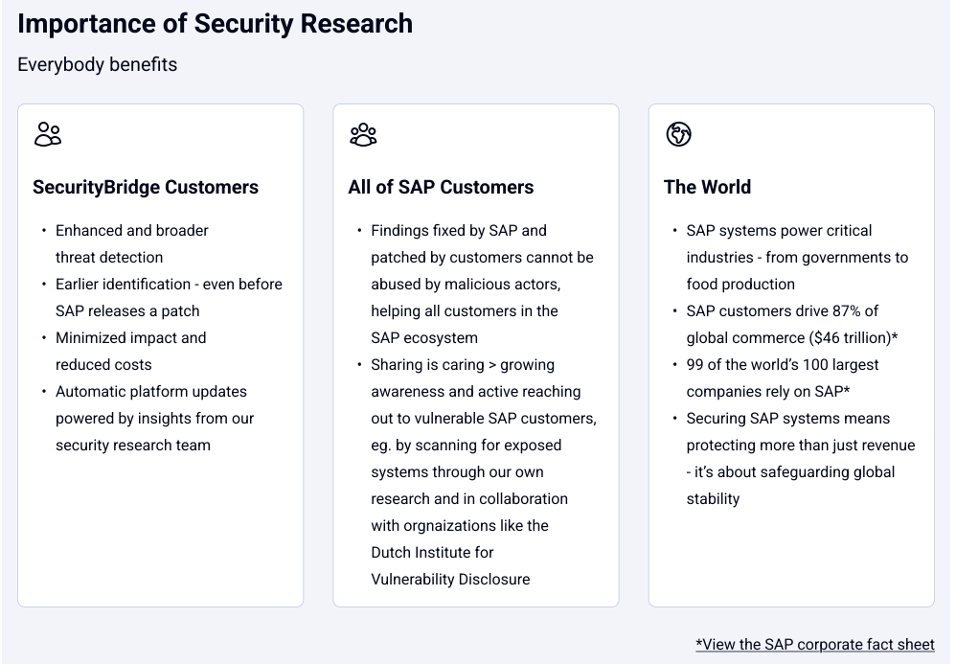The image size is (956, 664).
Task: Select the Securing SAP systems means bullet
Action: pyautogui.click(x=800, y=458)
